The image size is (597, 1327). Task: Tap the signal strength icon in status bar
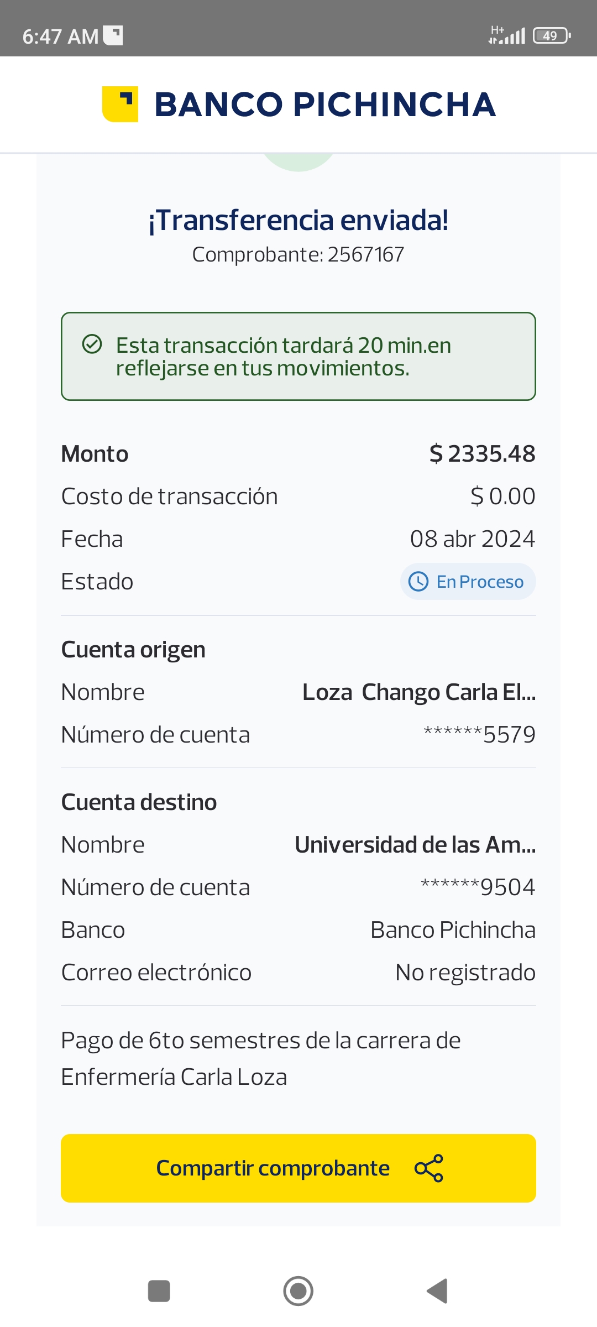click(507, 36)
